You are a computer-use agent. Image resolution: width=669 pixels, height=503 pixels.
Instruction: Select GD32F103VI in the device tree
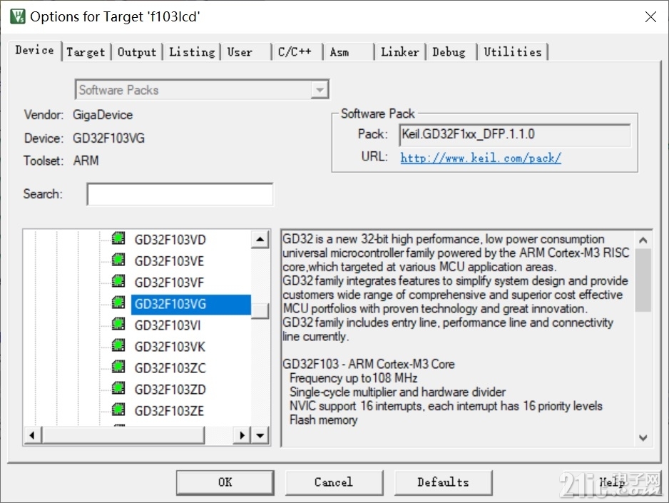point(167,325)
